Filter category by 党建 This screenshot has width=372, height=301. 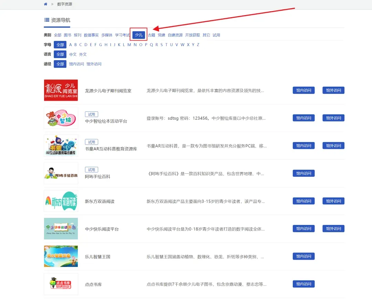point(162,35)
